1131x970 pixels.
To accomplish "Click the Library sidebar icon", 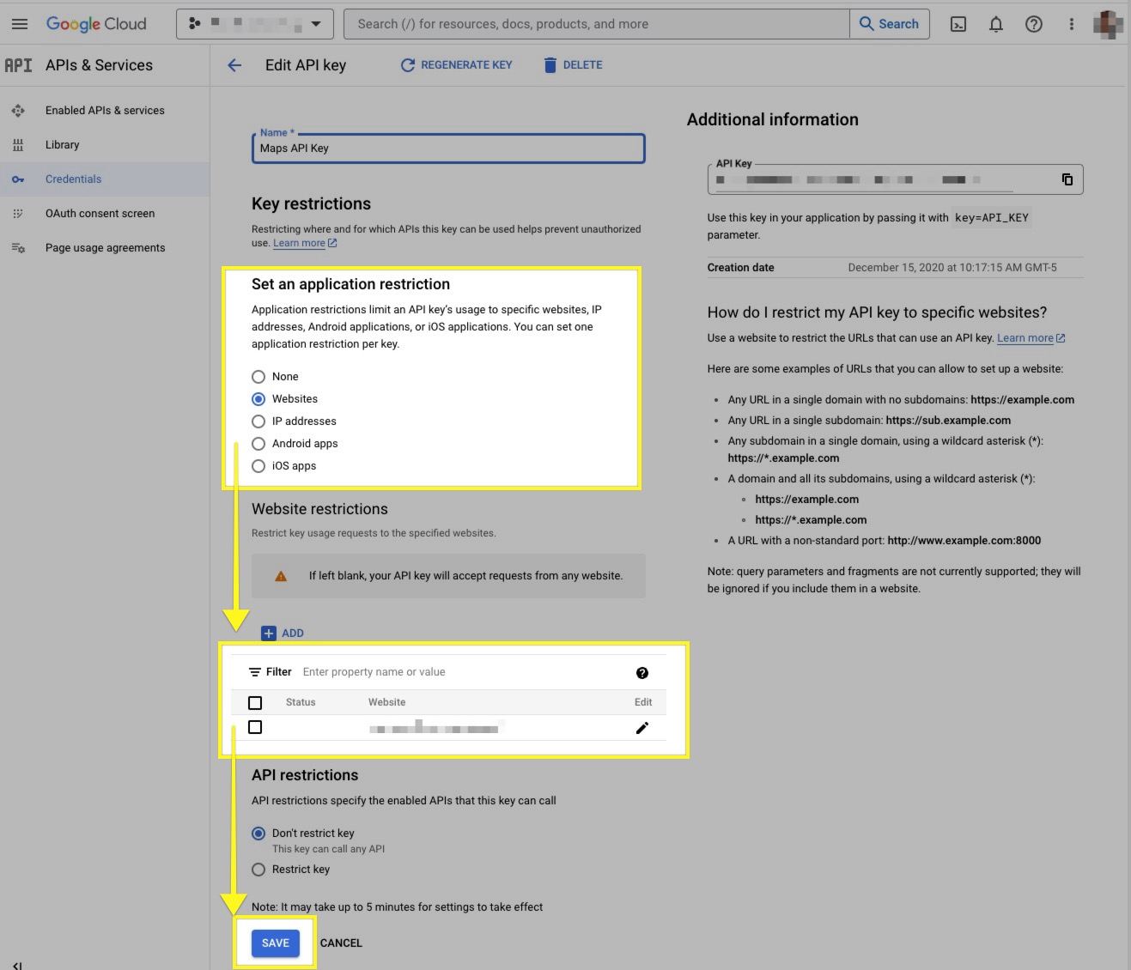I will click(x=18, y=145).
